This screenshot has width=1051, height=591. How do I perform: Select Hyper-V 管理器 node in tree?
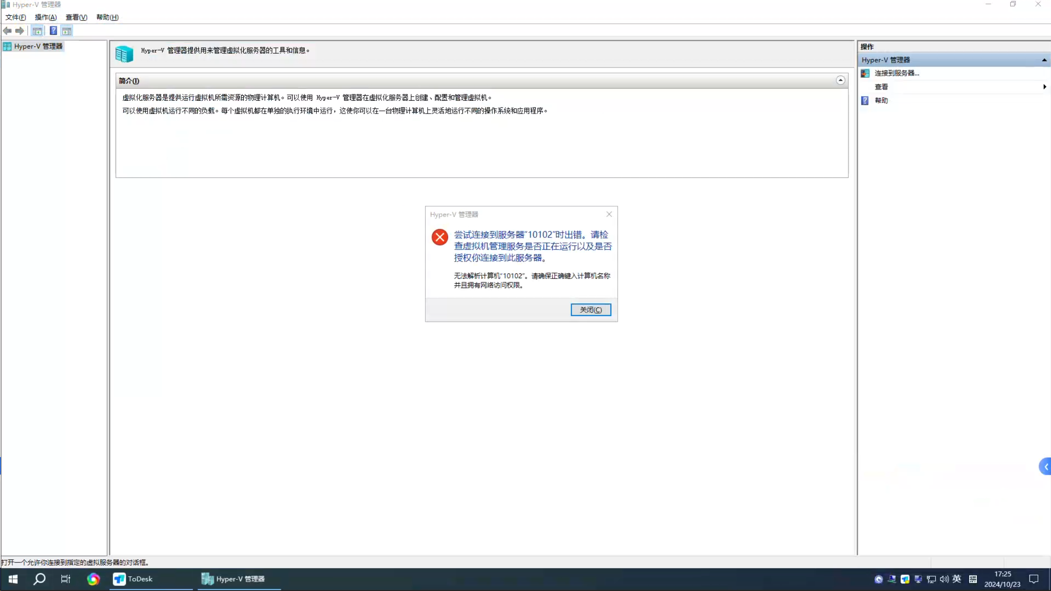[x=34, y=46]
